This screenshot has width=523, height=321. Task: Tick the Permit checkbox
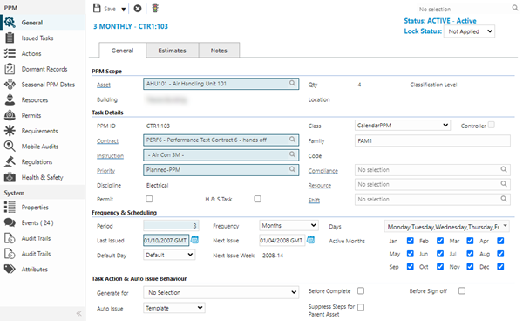pyautogui.click(x=149, y=199)
